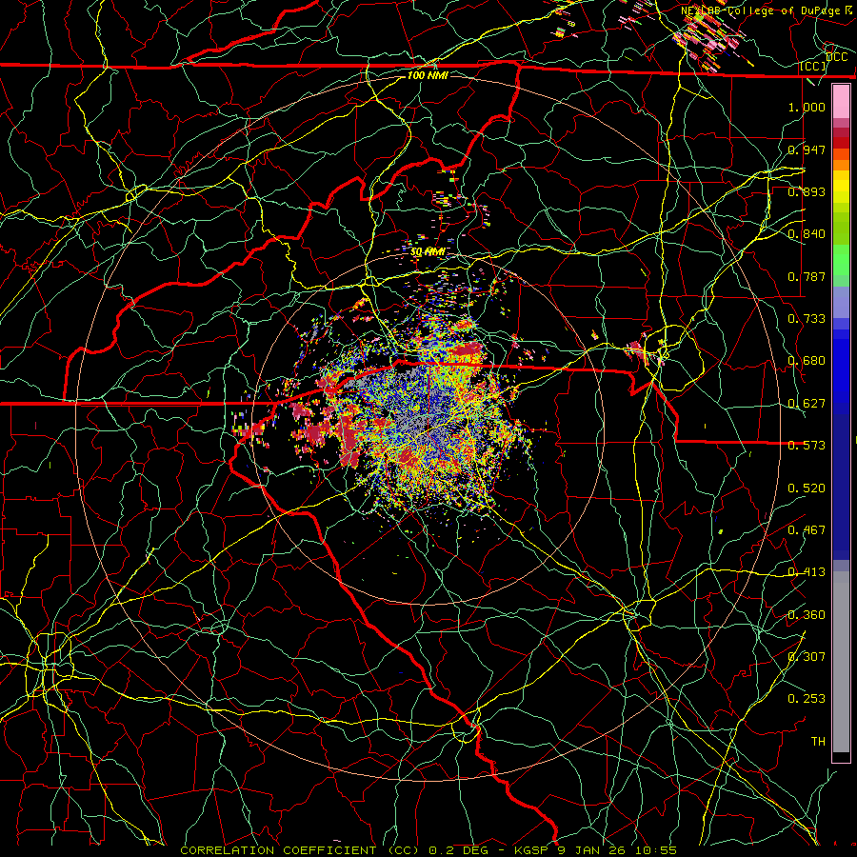
Task: Select the "0.840" scale label
Action: [807, 233]
